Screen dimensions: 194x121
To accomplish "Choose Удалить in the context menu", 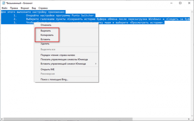I will point(66,44).
